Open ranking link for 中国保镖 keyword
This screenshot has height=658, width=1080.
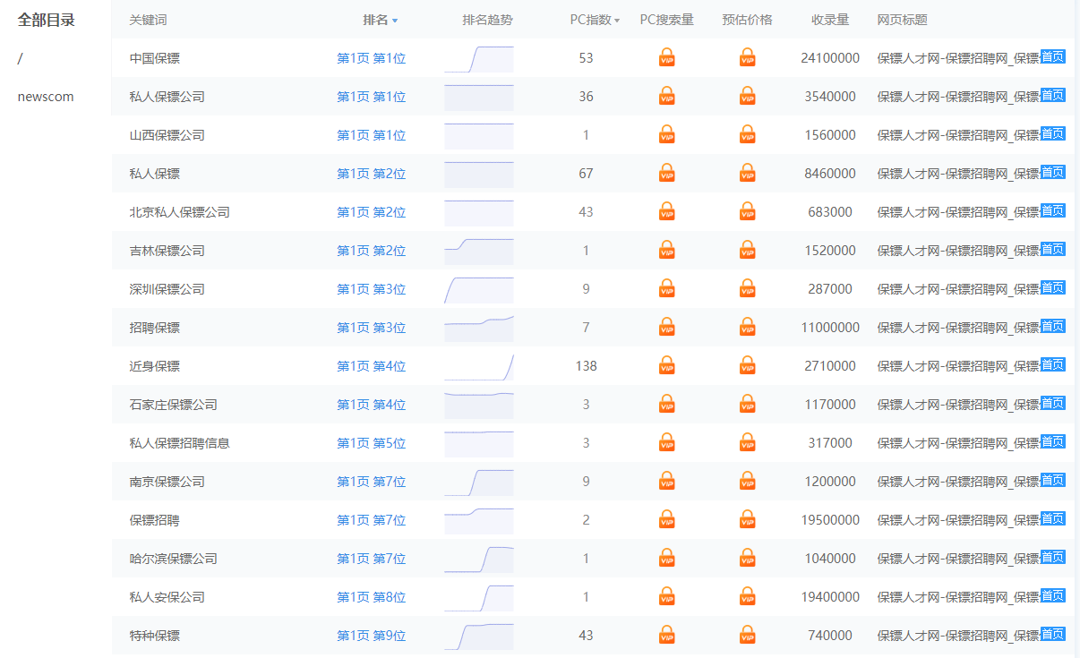[x=371, y=58]
